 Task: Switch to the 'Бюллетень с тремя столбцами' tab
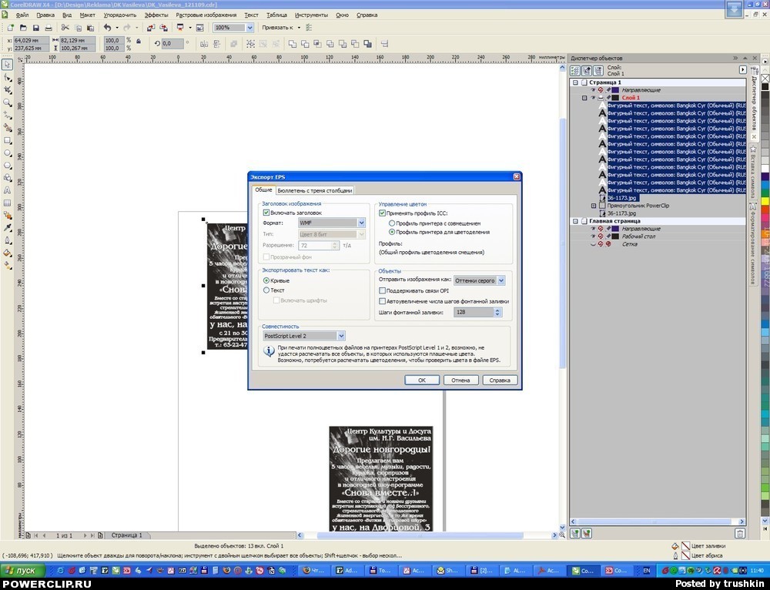click(315, 190)
